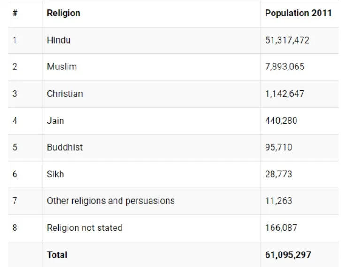Click the Other religions and persuasions cell
The height and width of the screenshot is (267, 349).
point(111,201)
